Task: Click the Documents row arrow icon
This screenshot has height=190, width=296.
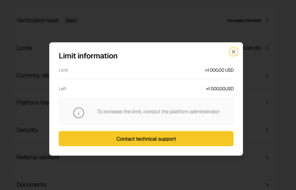Action: click(267, 185)
